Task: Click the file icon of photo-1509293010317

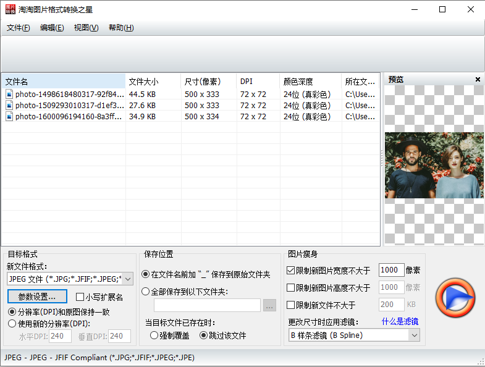Action: point(9,106)
